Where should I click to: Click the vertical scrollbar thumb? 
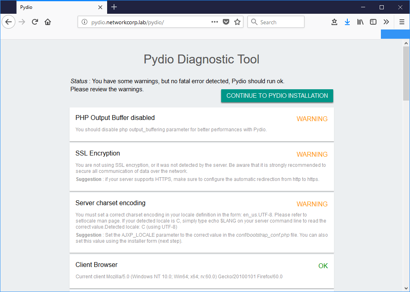[406, 74]
